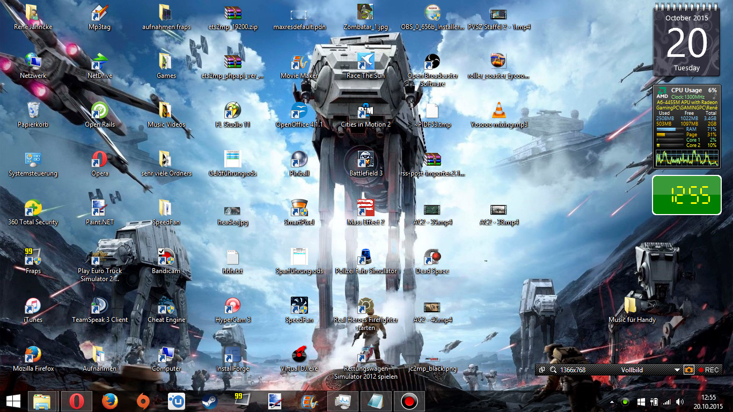The width and height of the screenshot is (733, 412).
Task: Start recording with the Bandicam REC button
Action: point(708,370)
